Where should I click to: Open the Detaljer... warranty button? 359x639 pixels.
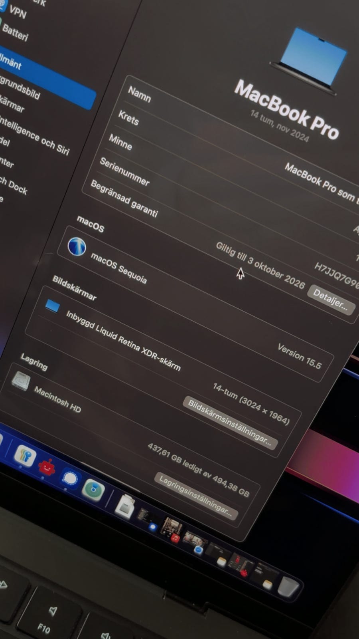pos(331,300)
